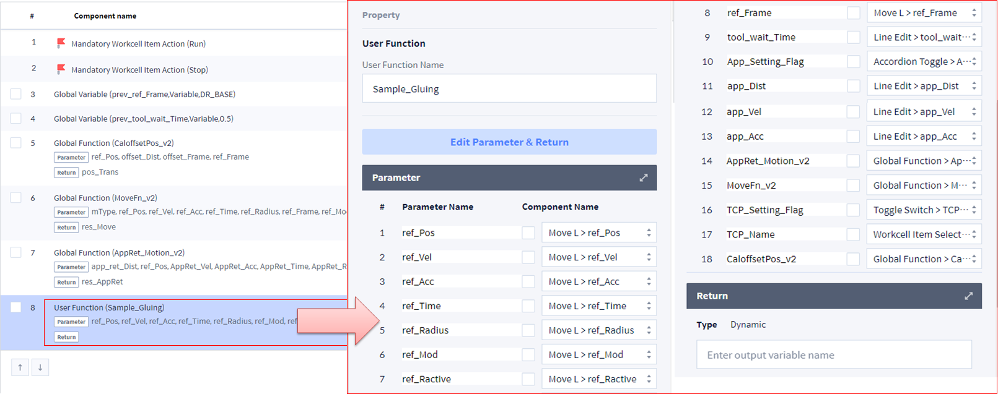Tick the checkbox next to ref_Pos parameter
The width and height of the screenshot is (998, 394).
(528, 233)
